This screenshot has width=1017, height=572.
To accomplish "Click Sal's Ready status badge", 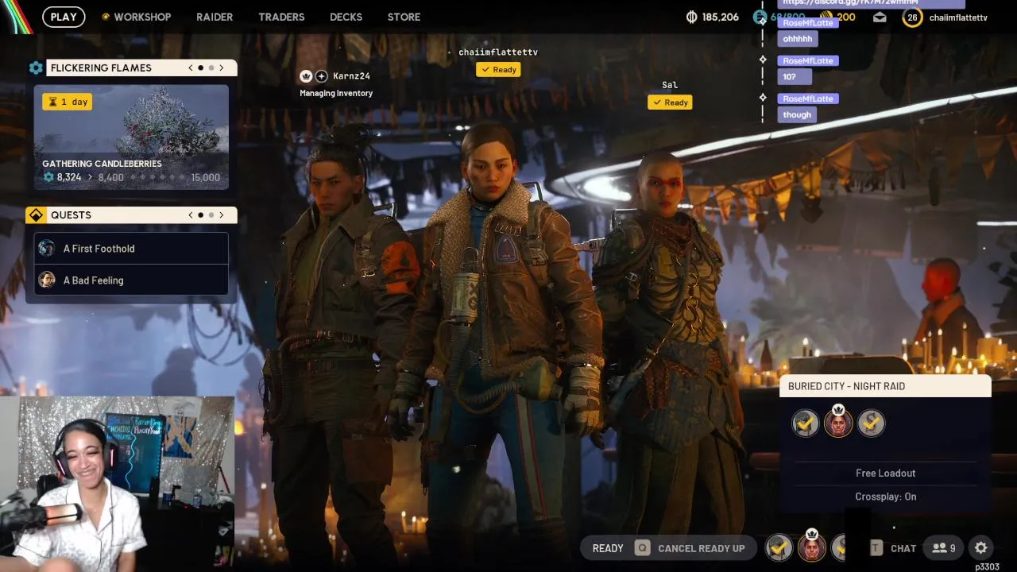I will [670, 102].
